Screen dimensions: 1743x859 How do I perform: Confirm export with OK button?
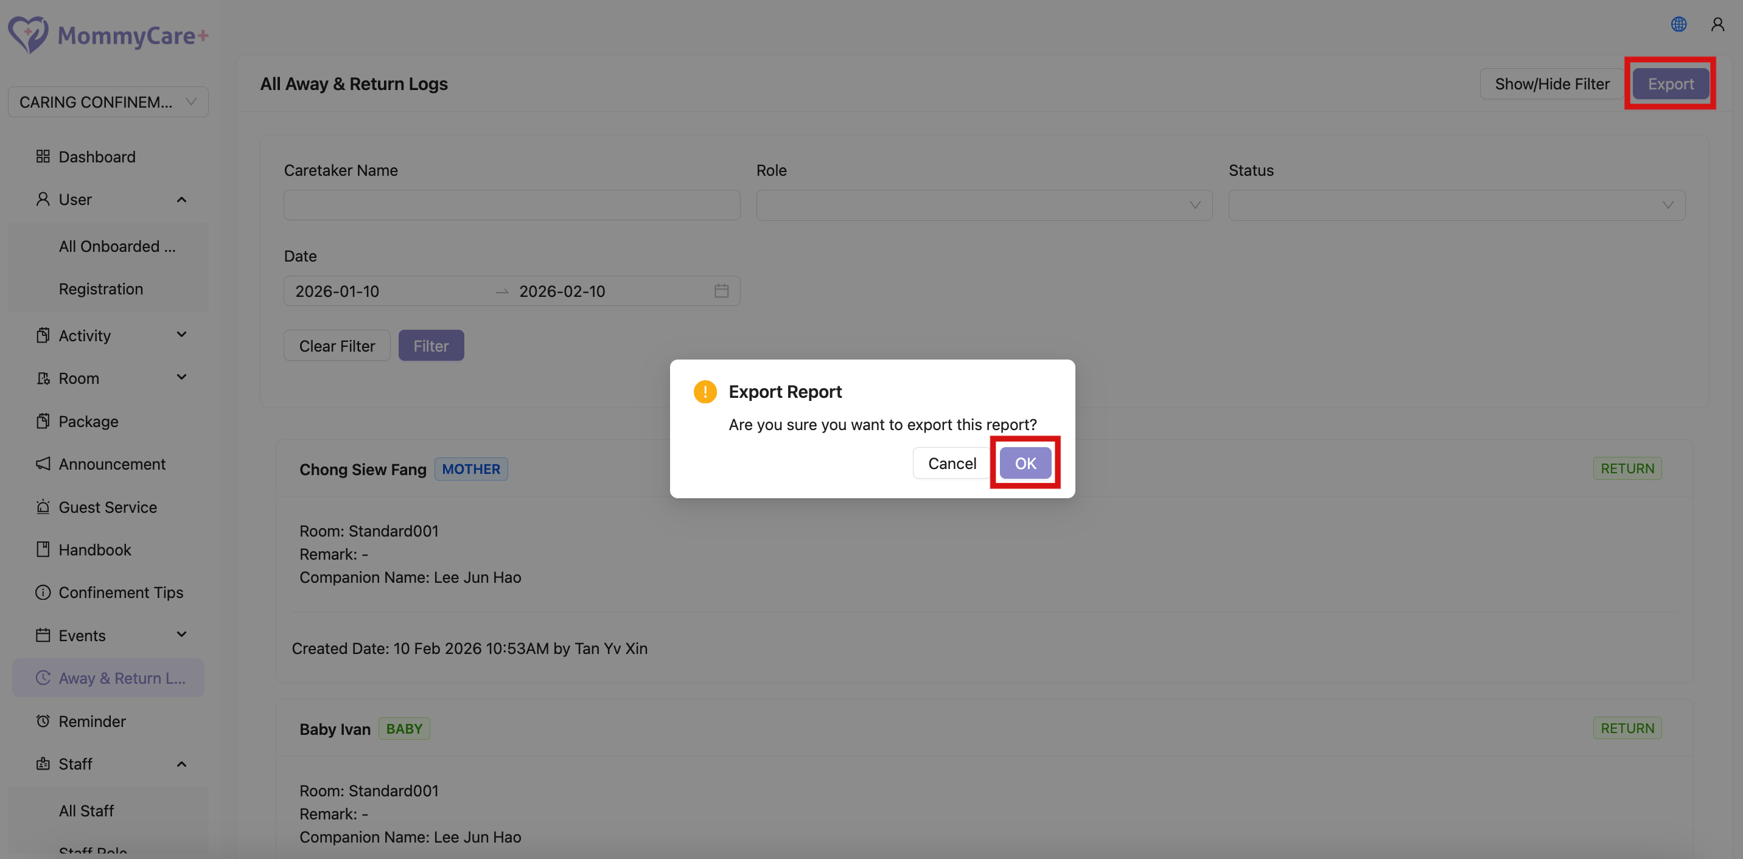pyautogui.click(x=1024, y=464)
